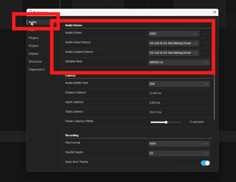Click ellipsis beside Audio Input Device
This screenshot has width=236, height=182.
click(x=205, y=43)
